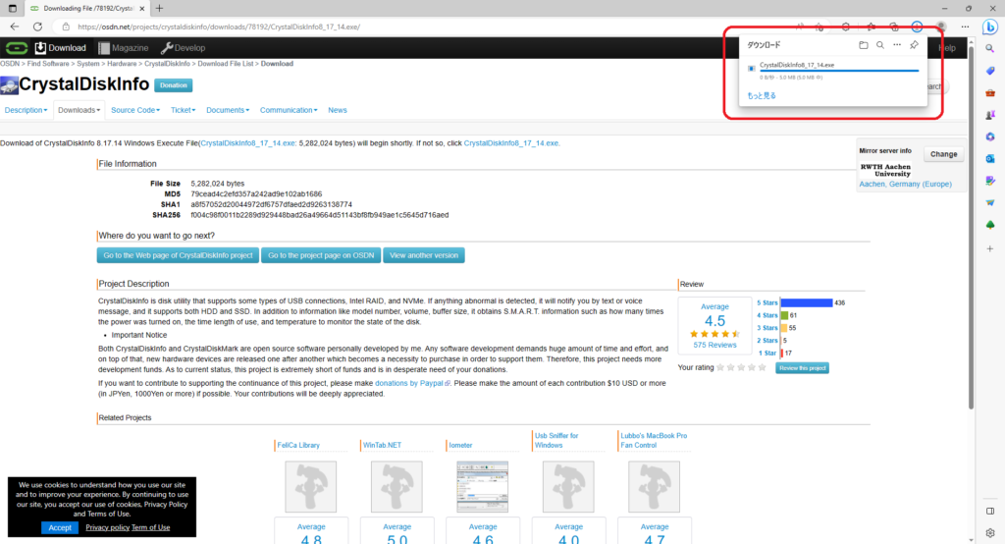Set your rating with the fifth star
Screen dimensions: 1005x544
click(x=762, y=367)
